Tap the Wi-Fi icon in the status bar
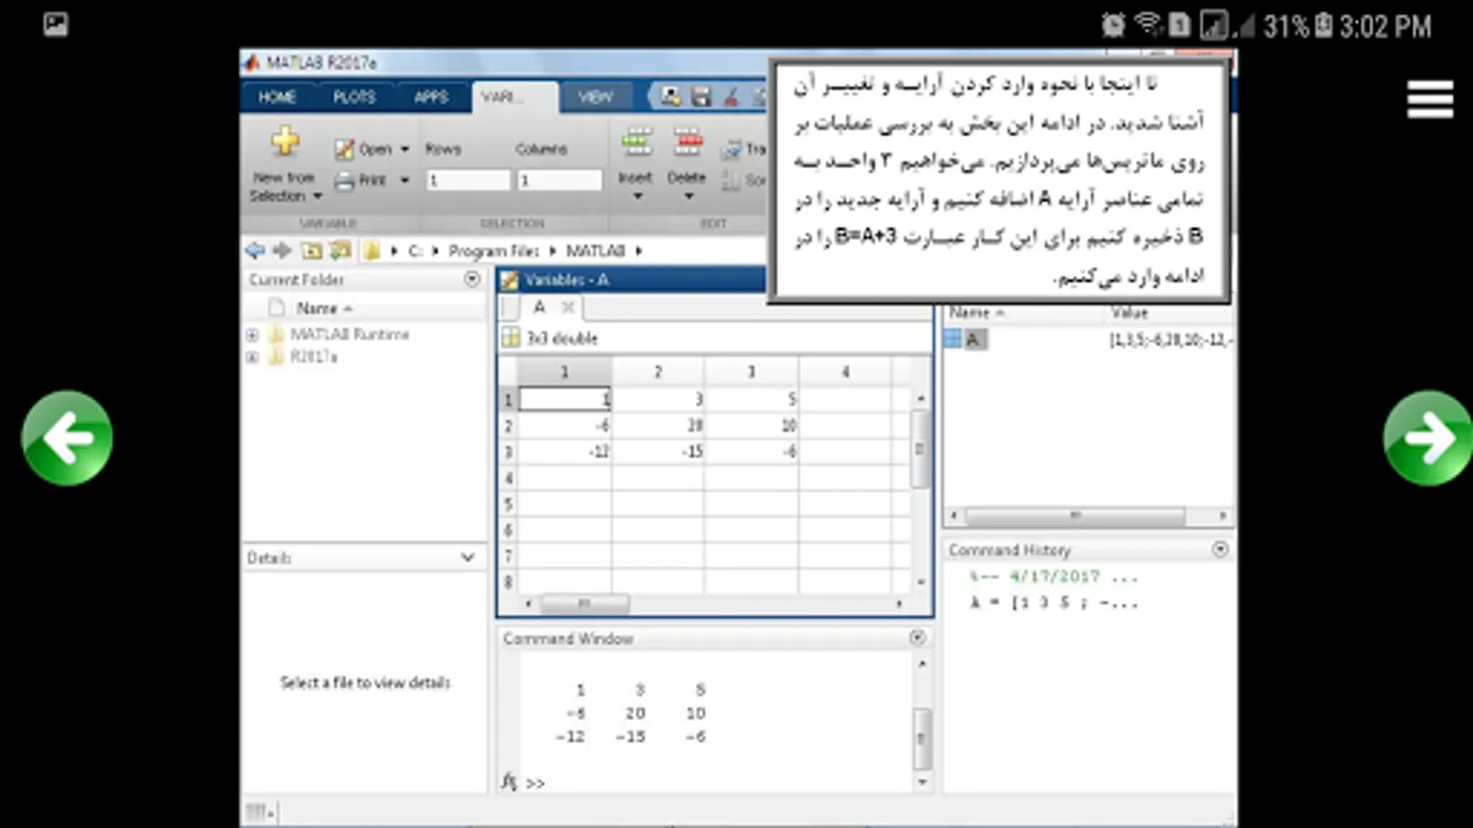Viewport: 1473px width, 828px height. pos(1147,24)
